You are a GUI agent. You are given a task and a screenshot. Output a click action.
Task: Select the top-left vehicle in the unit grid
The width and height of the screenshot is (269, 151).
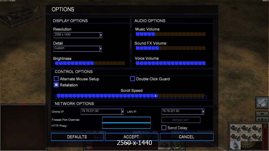[x=235, y=128]
